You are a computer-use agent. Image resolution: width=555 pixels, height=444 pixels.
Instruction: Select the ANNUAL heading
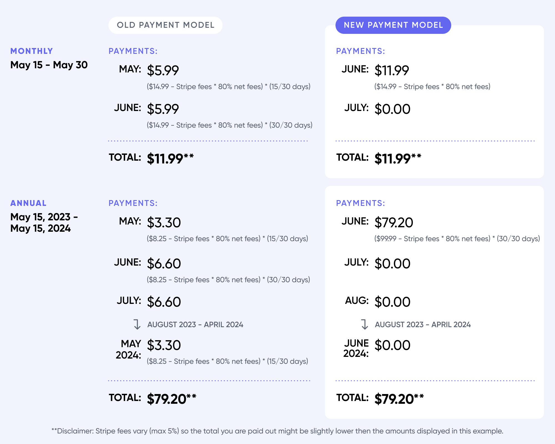(x=28, y=203)
